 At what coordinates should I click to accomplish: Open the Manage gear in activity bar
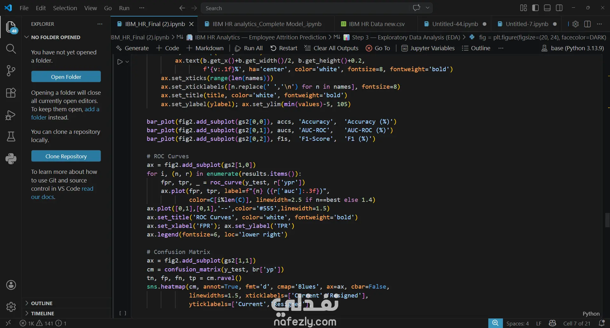tap(11, 307)
